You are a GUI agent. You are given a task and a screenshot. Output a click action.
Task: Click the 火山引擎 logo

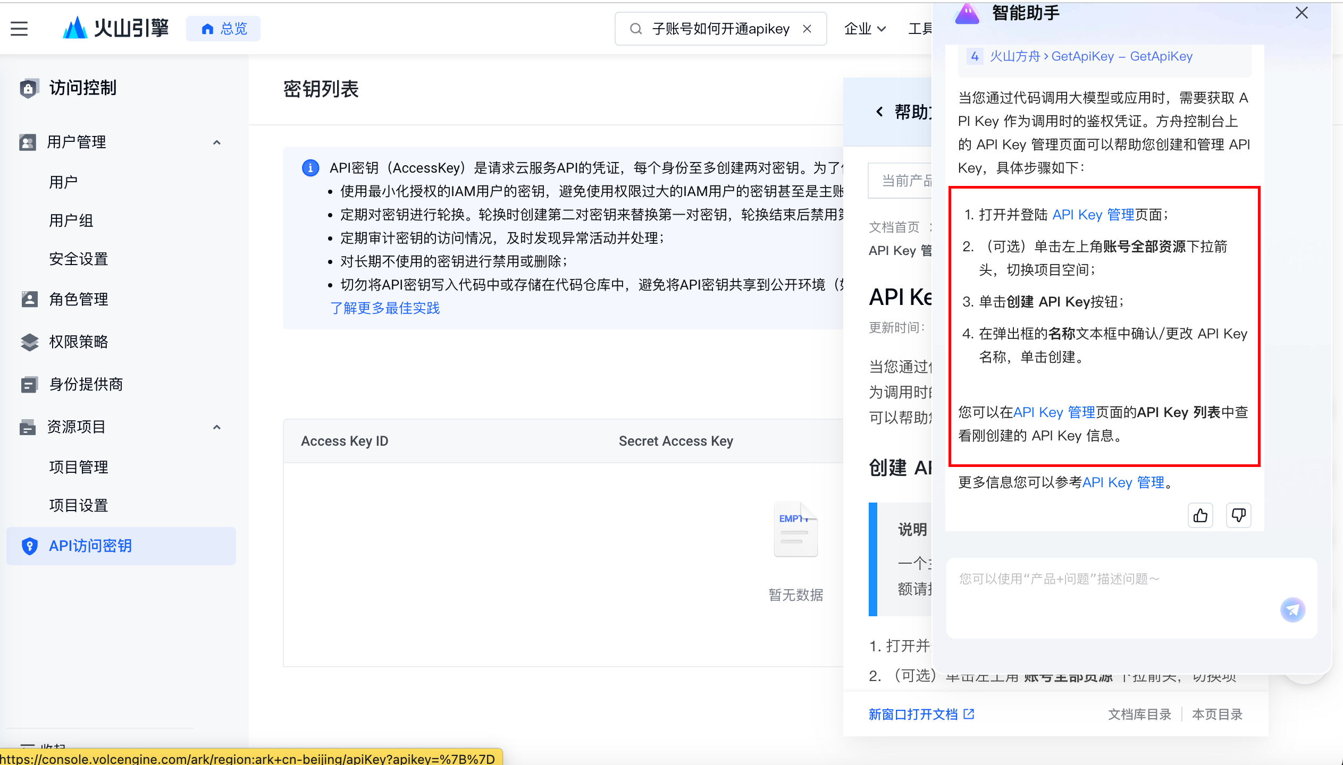coord(115,28)
